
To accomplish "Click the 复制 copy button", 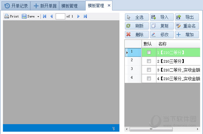I will [x=162, y=26].
